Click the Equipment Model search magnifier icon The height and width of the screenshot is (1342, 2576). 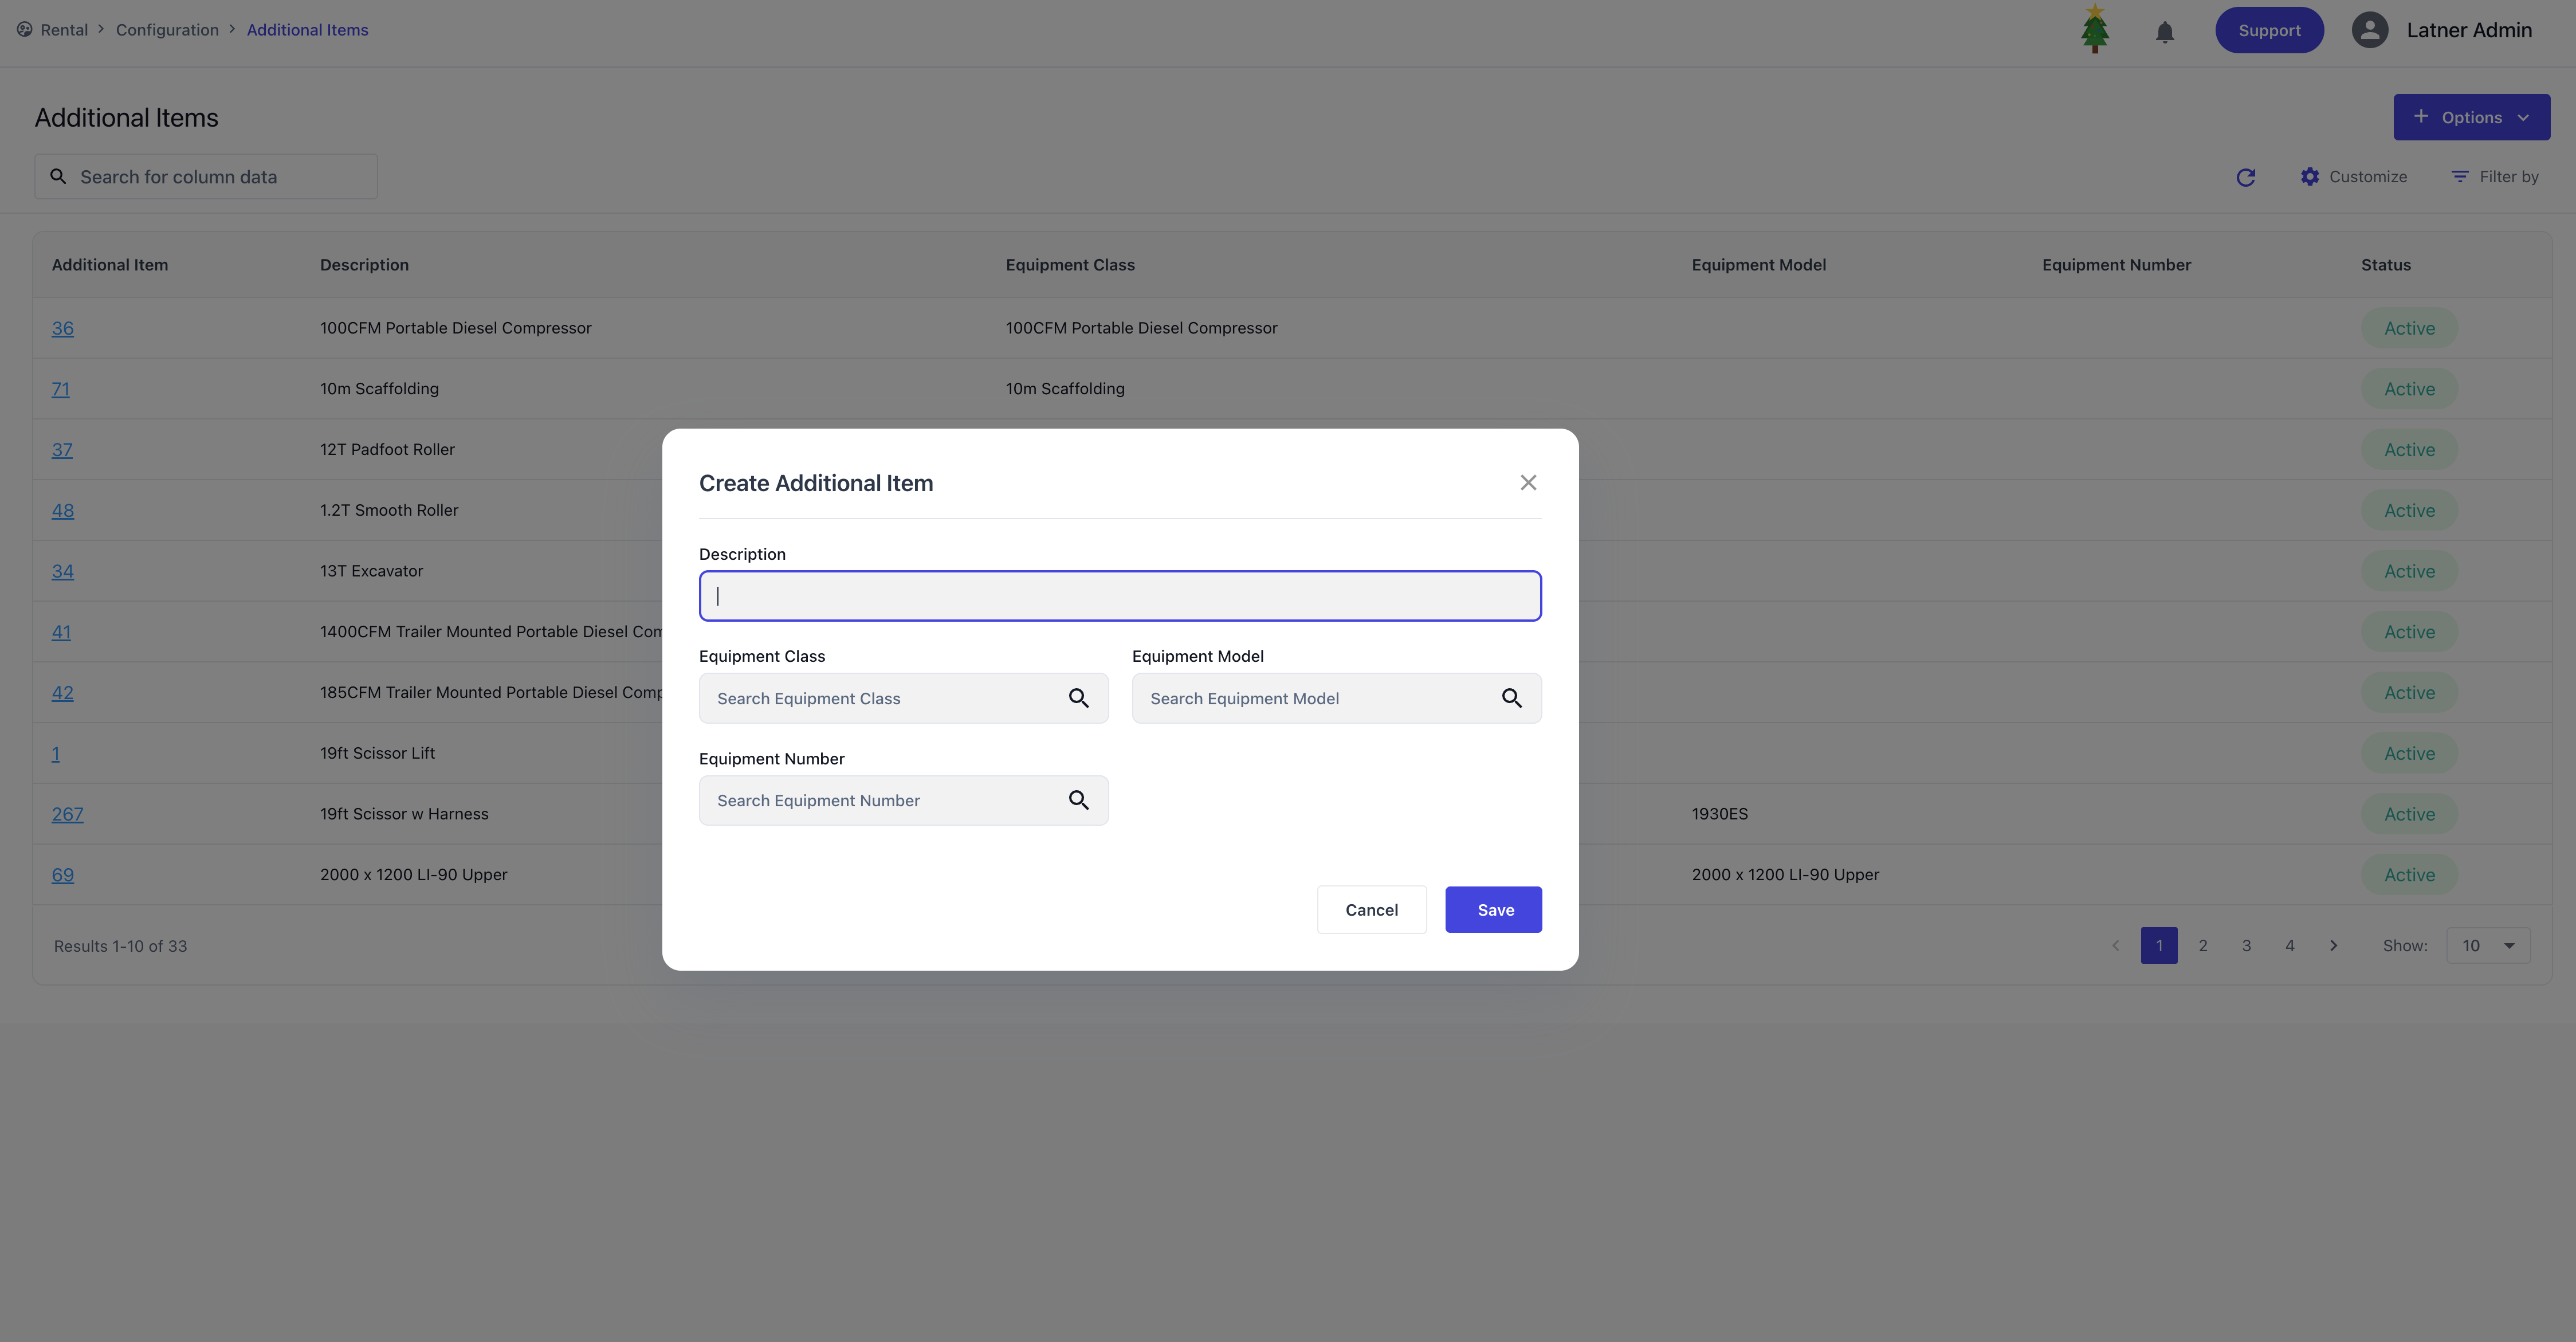coord(1511,698)
